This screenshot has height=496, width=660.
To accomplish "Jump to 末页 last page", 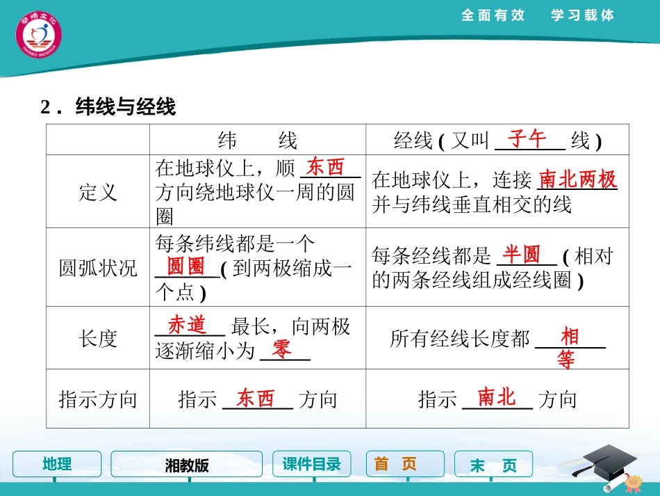I will click(x=493, y=464).
